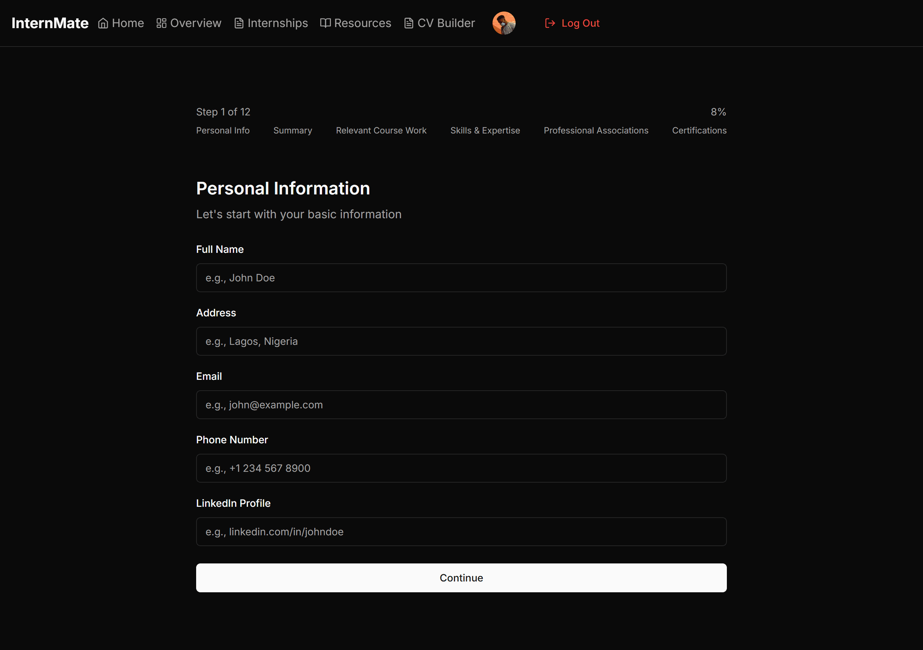Select the Personal Info step
The image size is (923, 650).
[x=223, y=130]
